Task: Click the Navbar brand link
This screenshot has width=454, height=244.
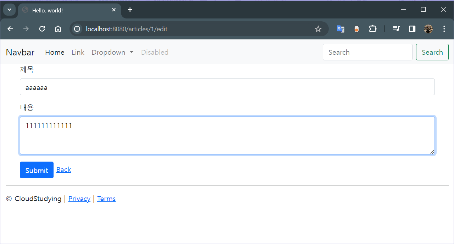Action: pos(20,52)
